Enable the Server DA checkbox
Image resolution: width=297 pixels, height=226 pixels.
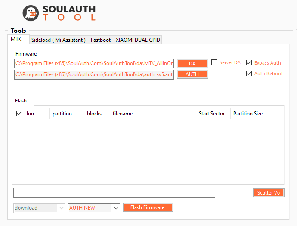pyautogui.click(x=214, y=62)
